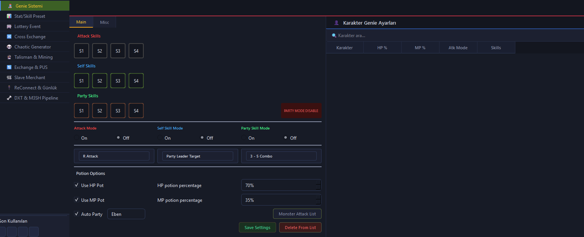Open Cross Exchange via its shuffle icon
This screenshot has height=237, width=584.
(x=9, y=37)
